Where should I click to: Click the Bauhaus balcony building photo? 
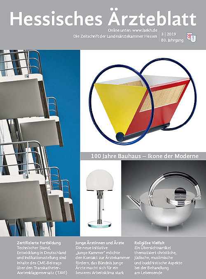pos(40,143)
